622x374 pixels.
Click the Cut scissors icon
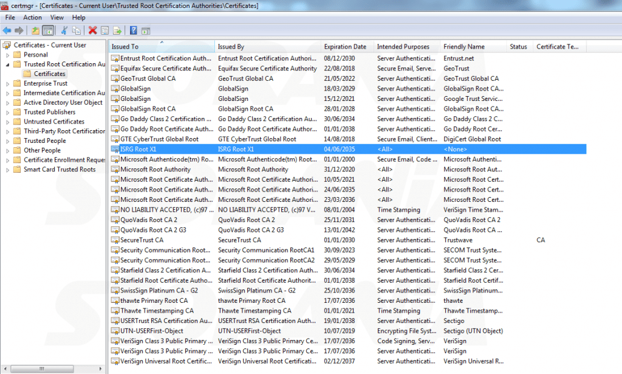(64, 30)
